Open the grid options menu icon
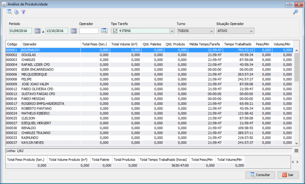The image size is (305, 184). pyautogui.click(x=296, y=151)
